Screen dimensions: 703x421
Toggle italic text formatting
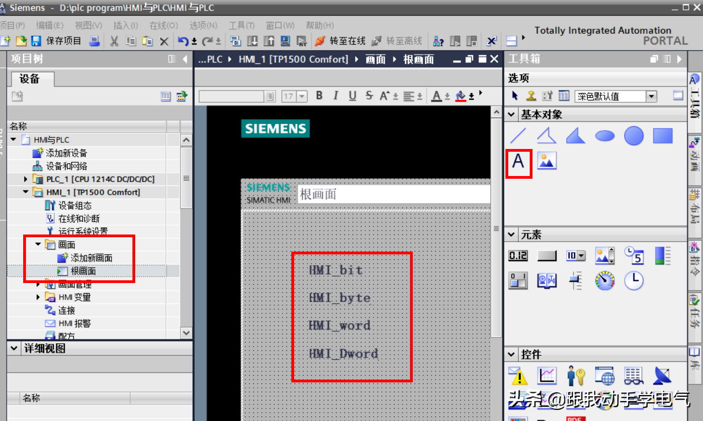point(335,96)
